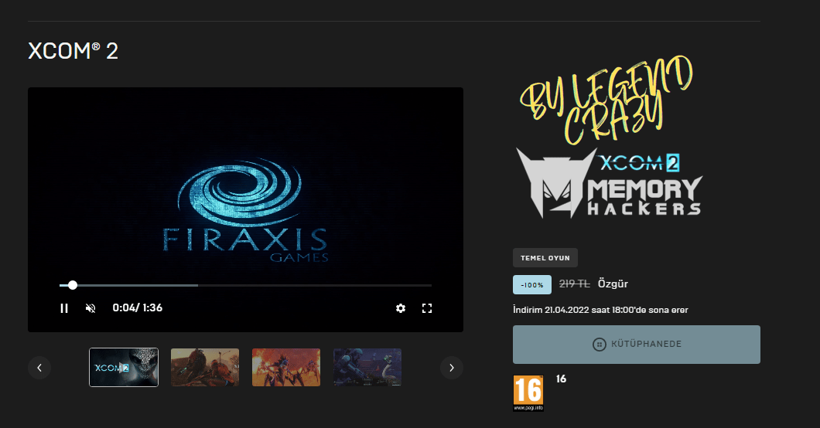Pause the XCOM 2 trailer video

(64, 308)
